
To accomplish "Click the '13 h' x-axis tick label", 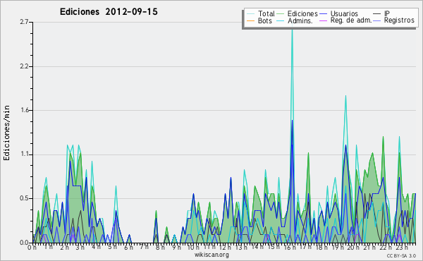I will pyautogui.click(x=241, y=248).
